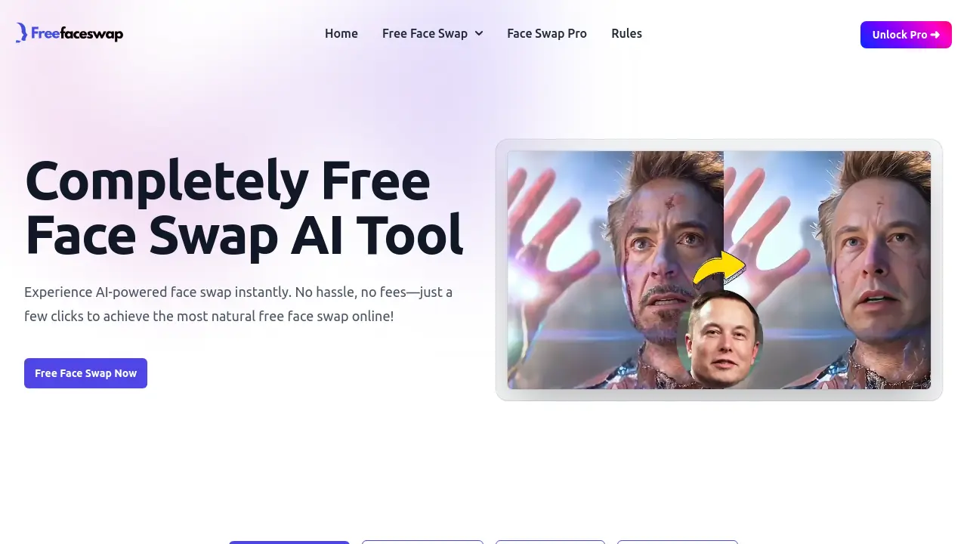Image resolution: width=967 pixels, height=544 pixels.
Task: Click the swapped face half of the demo image
Action: pos(827,270)
